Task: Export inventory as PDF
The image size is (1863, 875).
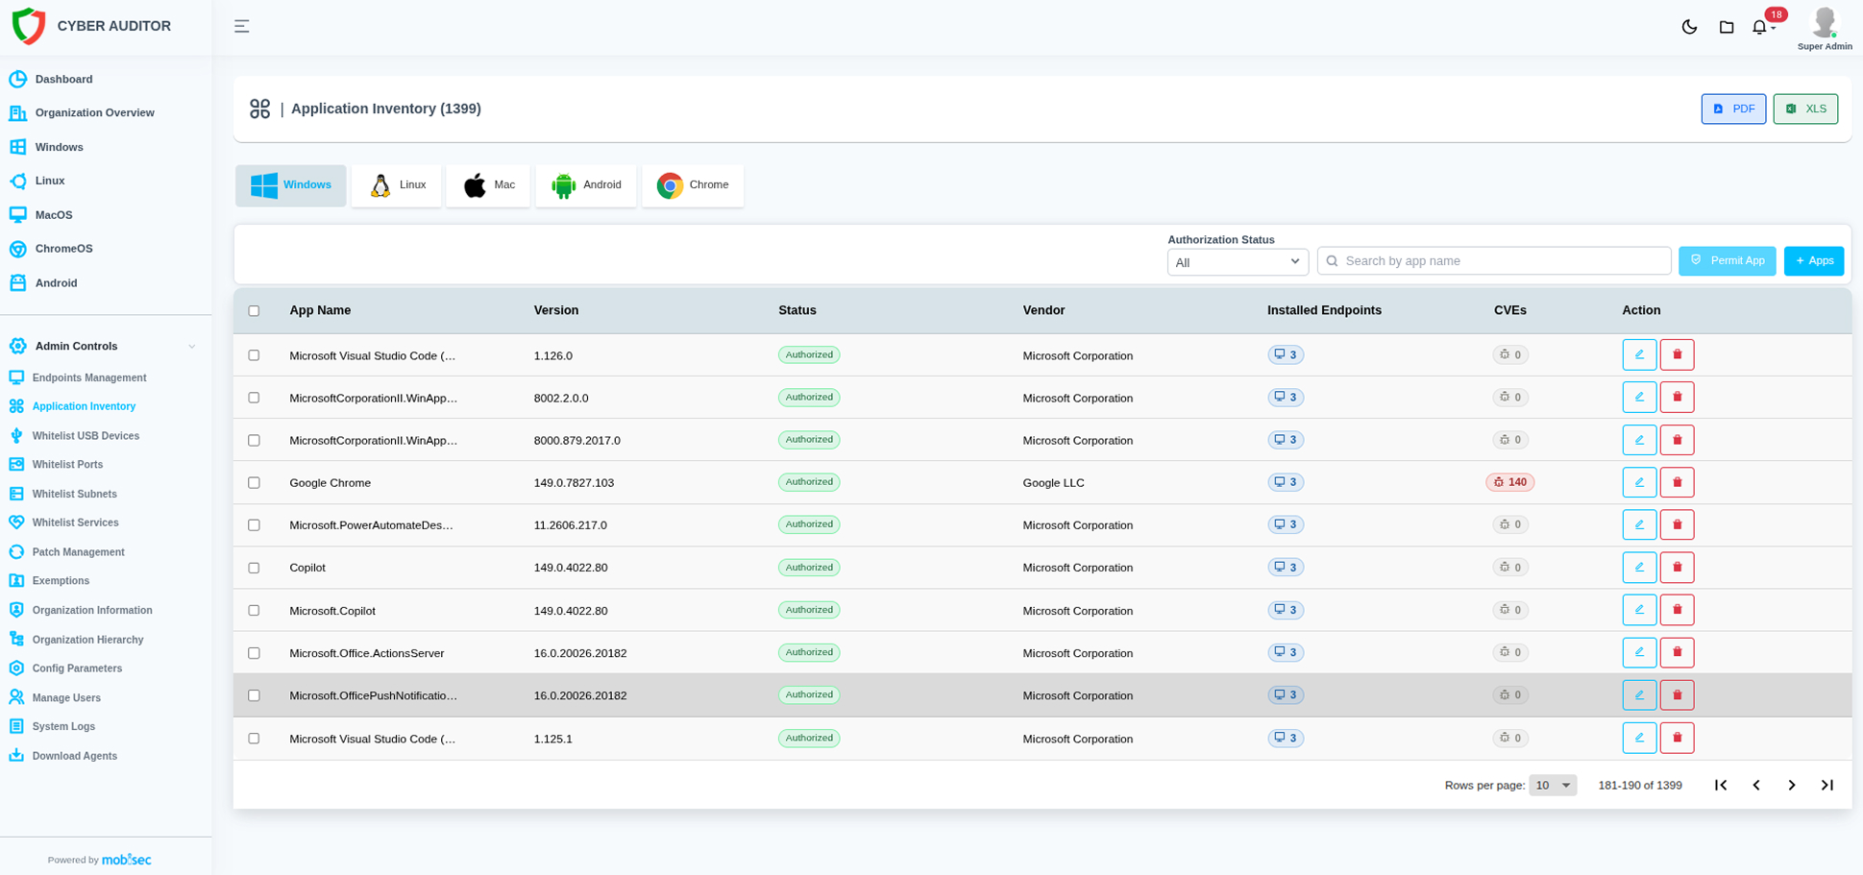Action: (1733, 109)
